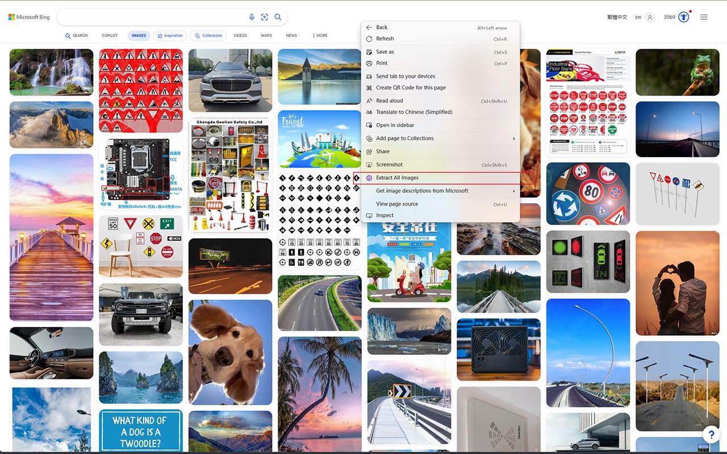Screen dimensions: 727x454
Task: Open the submerged church tower thumbnail
Action: (x=320, y=77)
